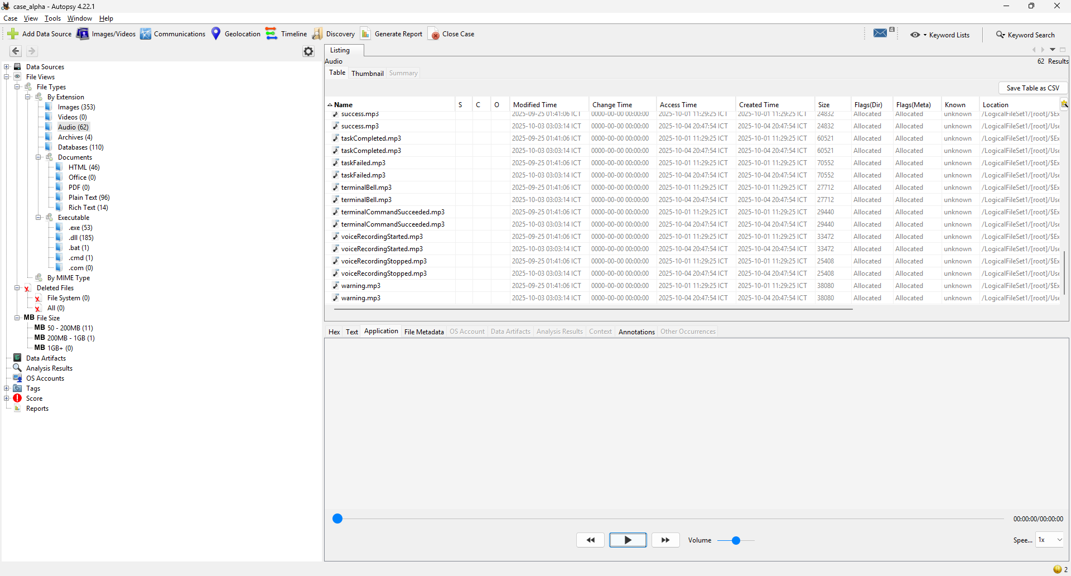The width and height of the screenshot is (1071, 576).
Task: Open the Window menu
Action: pyautogui.click(x=79, y=18)
